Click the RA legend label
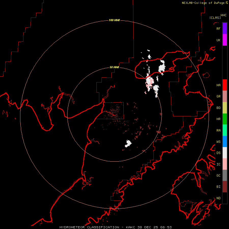 (218, 131)
